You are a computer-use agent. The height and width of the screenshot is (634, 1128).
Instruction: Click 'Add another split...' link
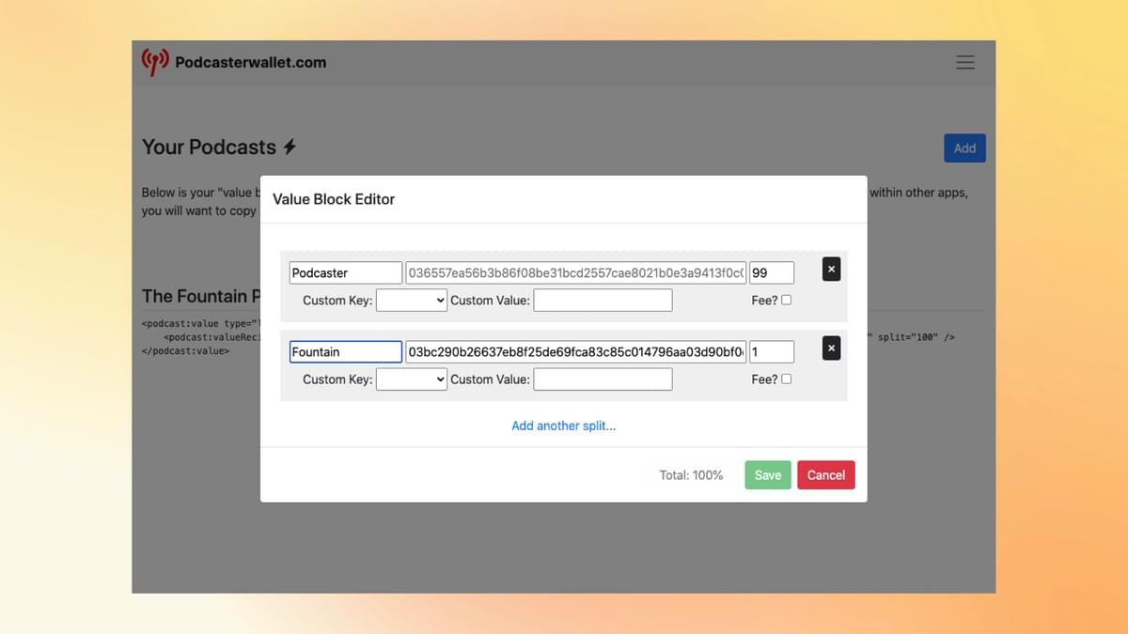click(564, 425)
